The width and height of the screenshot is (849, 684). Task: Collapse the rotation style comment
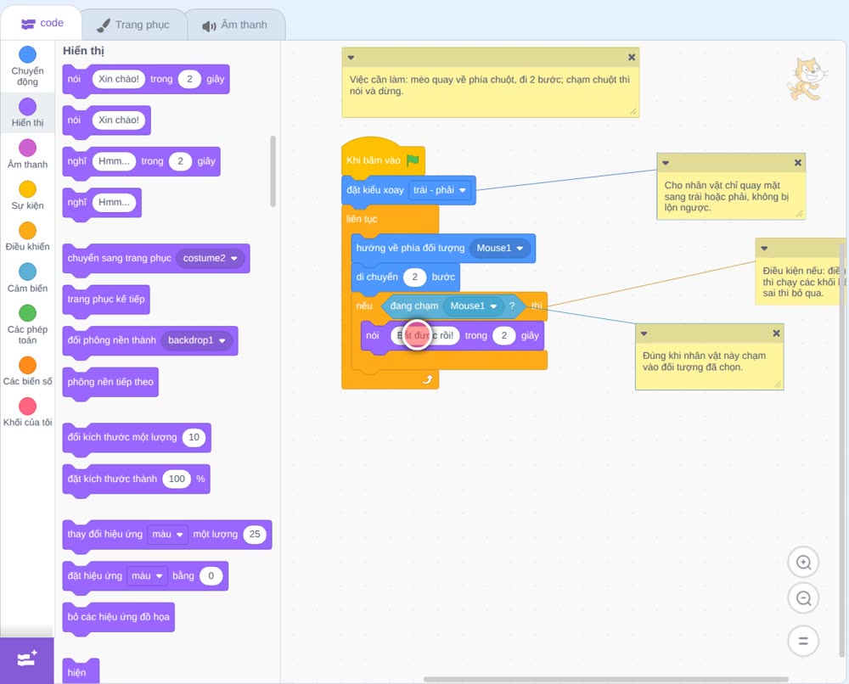(x=666, y=163)
